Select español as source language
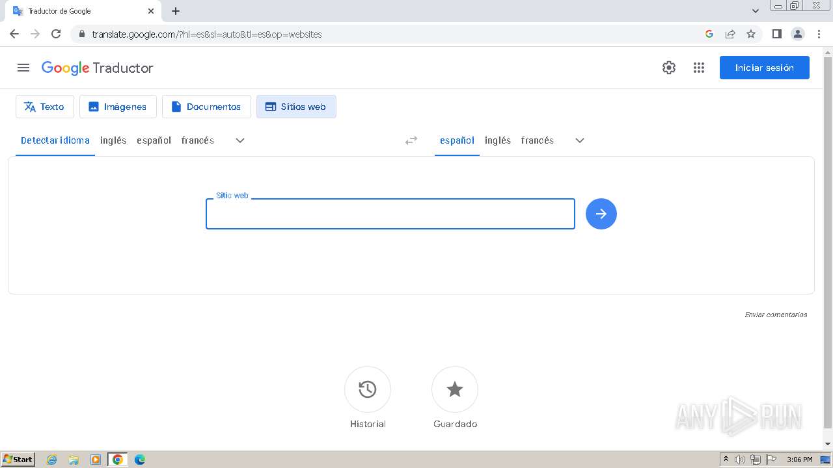 click(x=154, y=140)
